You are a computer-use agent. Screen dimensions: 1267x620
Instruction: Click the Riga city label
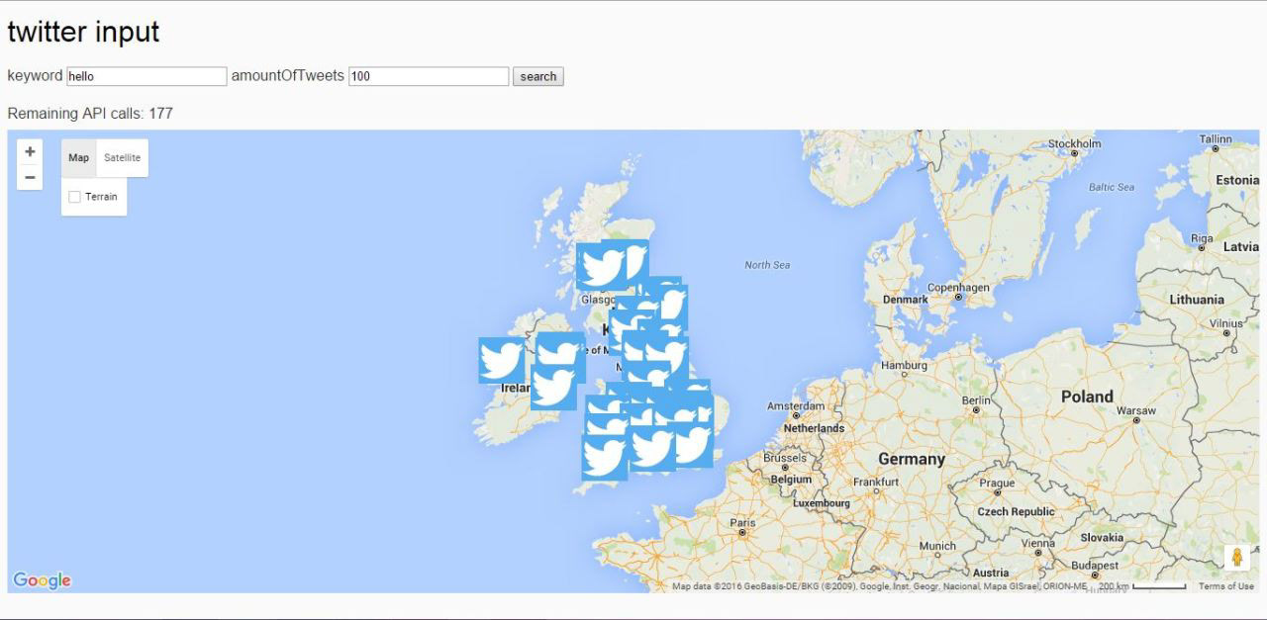click(x=1202, y=238)
